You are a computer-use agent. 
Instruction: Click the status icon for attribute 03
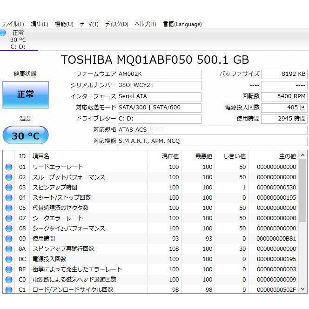(9, 188)
